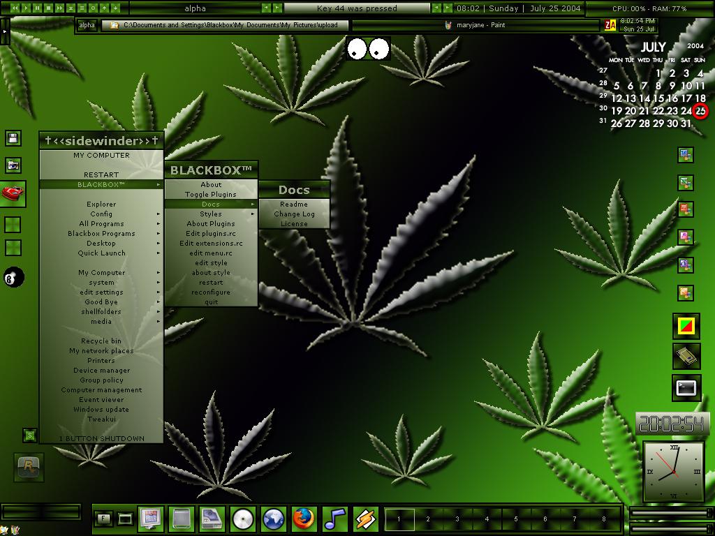The height and width of the screenshot is (536, 715).
Task: Switch to workspace 5 in the pager
Action: (x=516, y=519)
